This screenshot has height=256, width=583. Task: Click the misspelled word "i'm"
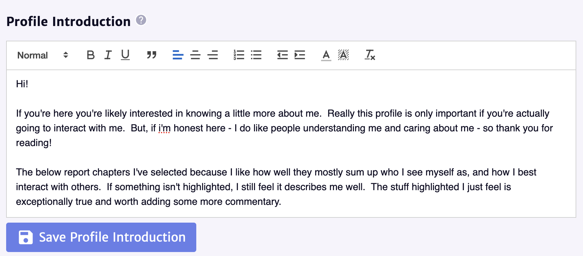coord(164,128)
